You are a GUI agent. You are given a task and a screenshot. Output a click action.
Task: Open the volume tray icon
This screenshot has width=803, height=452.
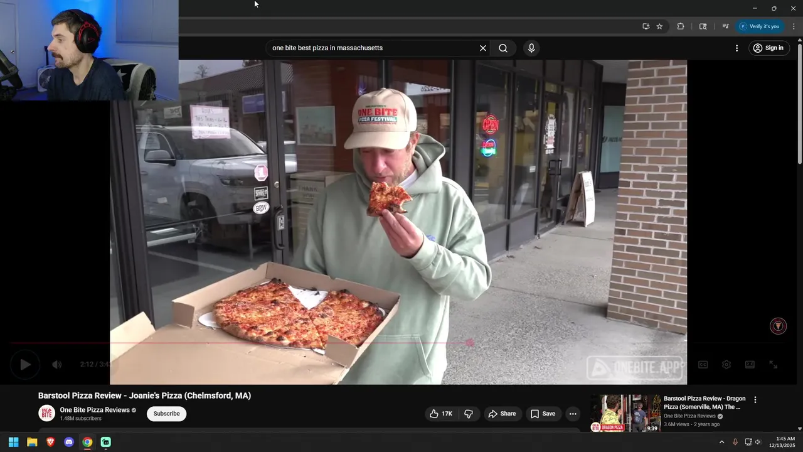758,442
